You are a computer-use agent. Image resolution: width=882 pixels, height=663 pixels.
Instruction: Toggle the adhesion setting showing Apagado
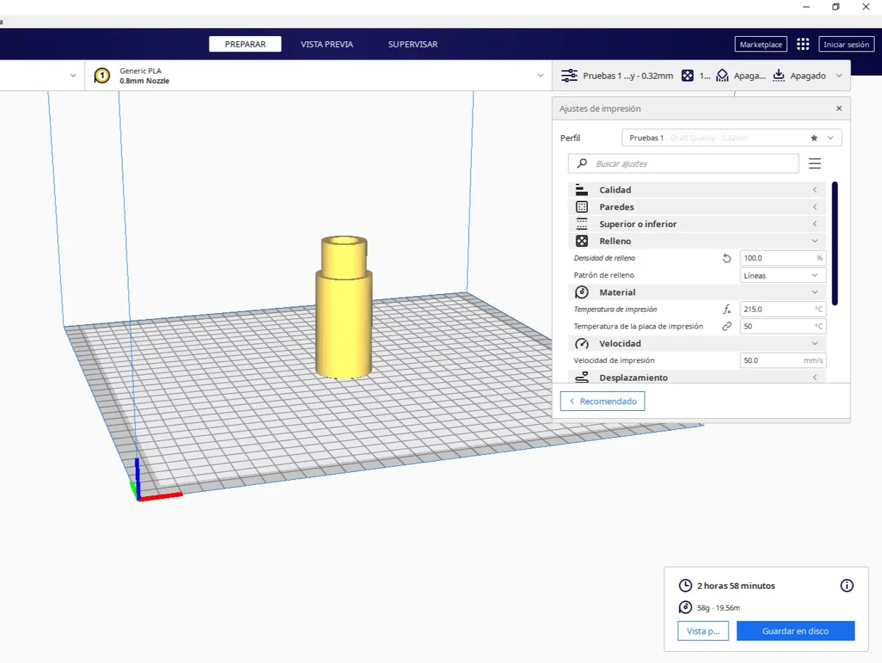tap(803, 75)
